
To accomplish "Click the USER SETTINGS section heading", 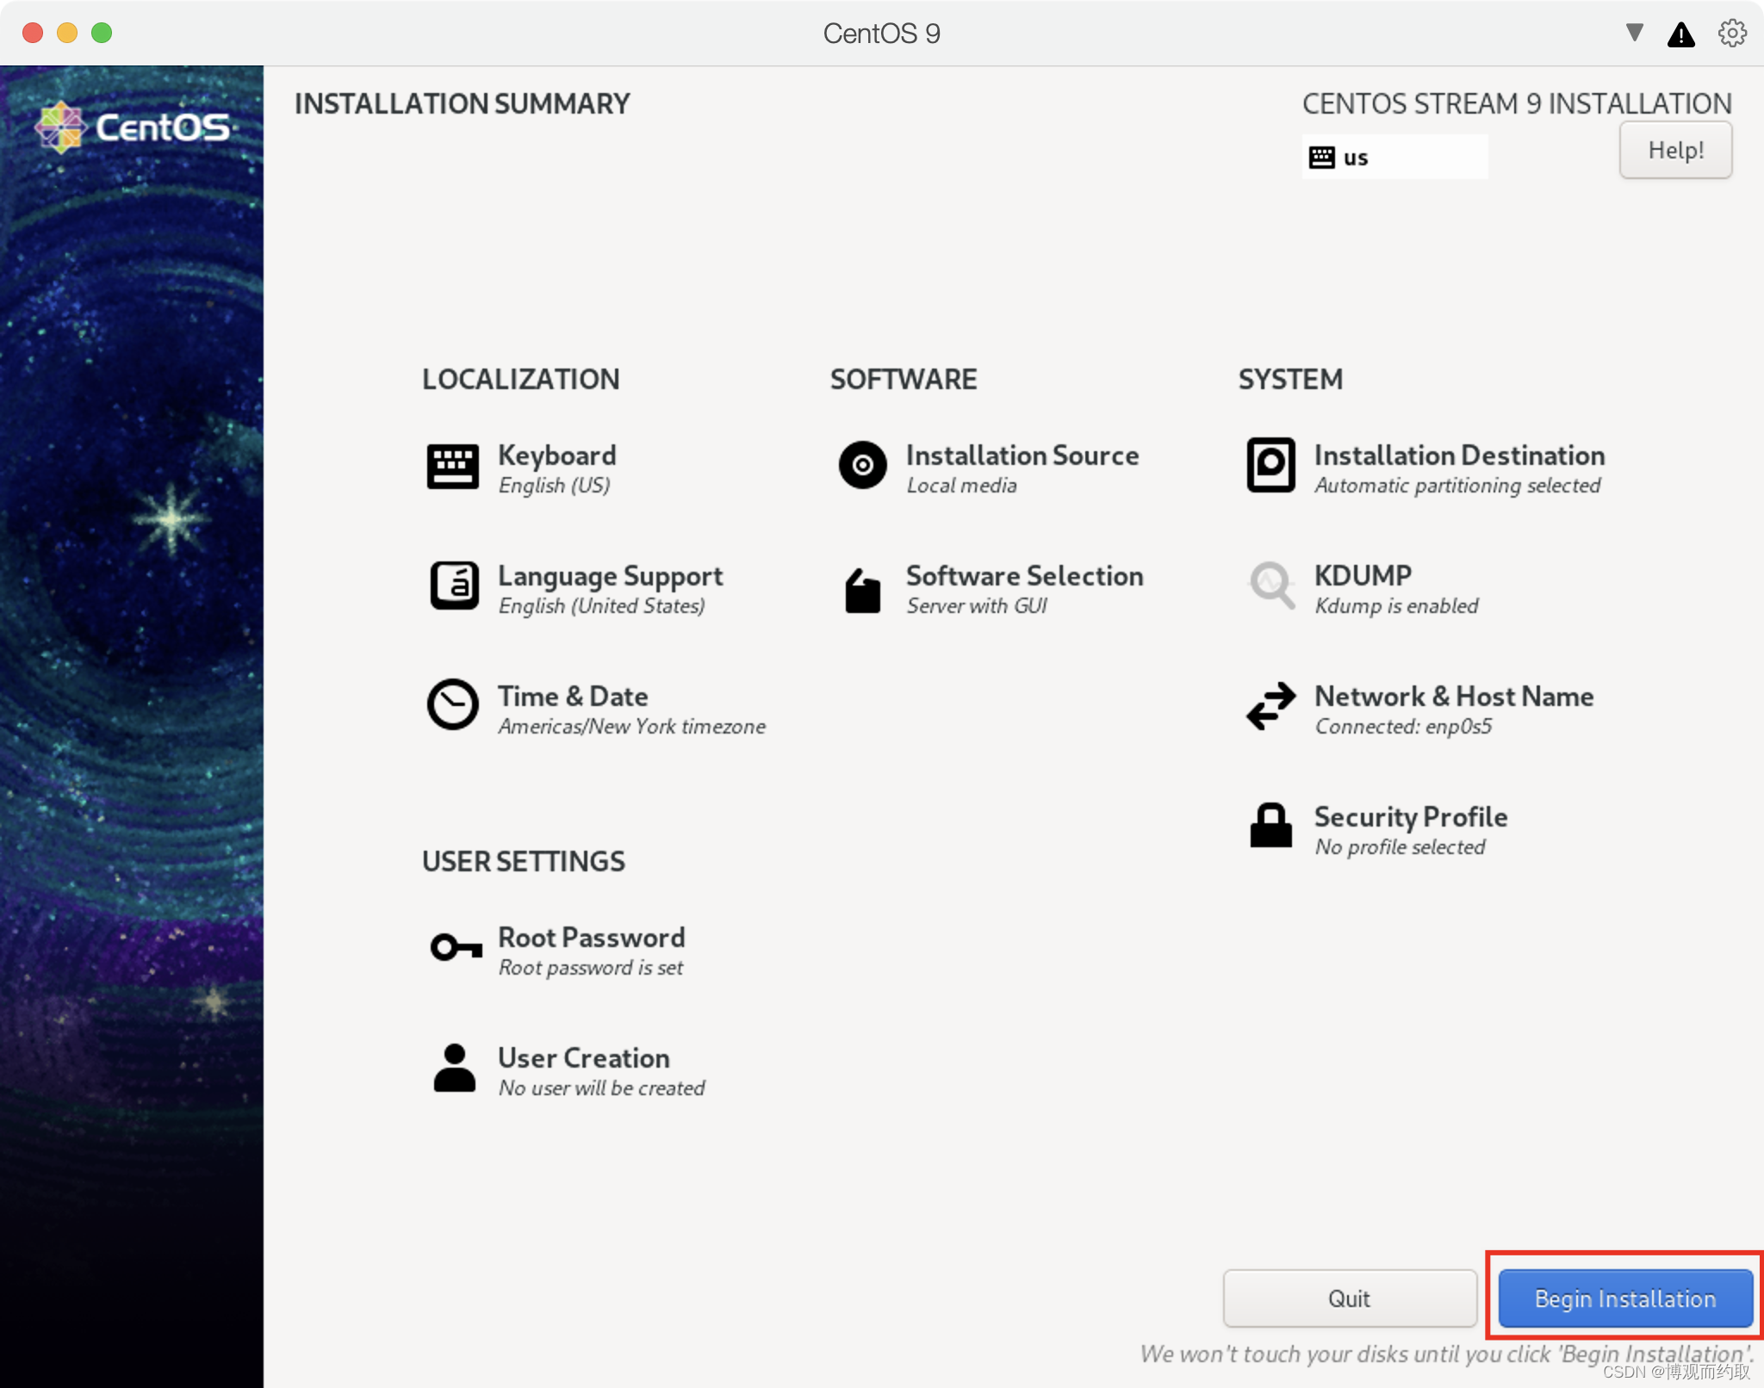I will [523, 861].
